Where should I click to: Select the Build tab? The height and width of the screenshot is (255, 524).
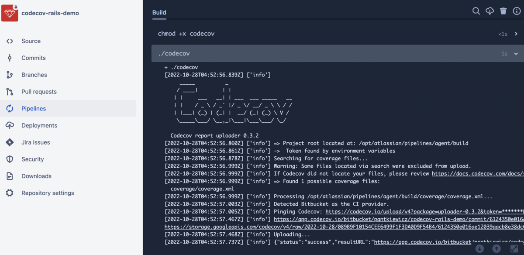pos(159,12)
